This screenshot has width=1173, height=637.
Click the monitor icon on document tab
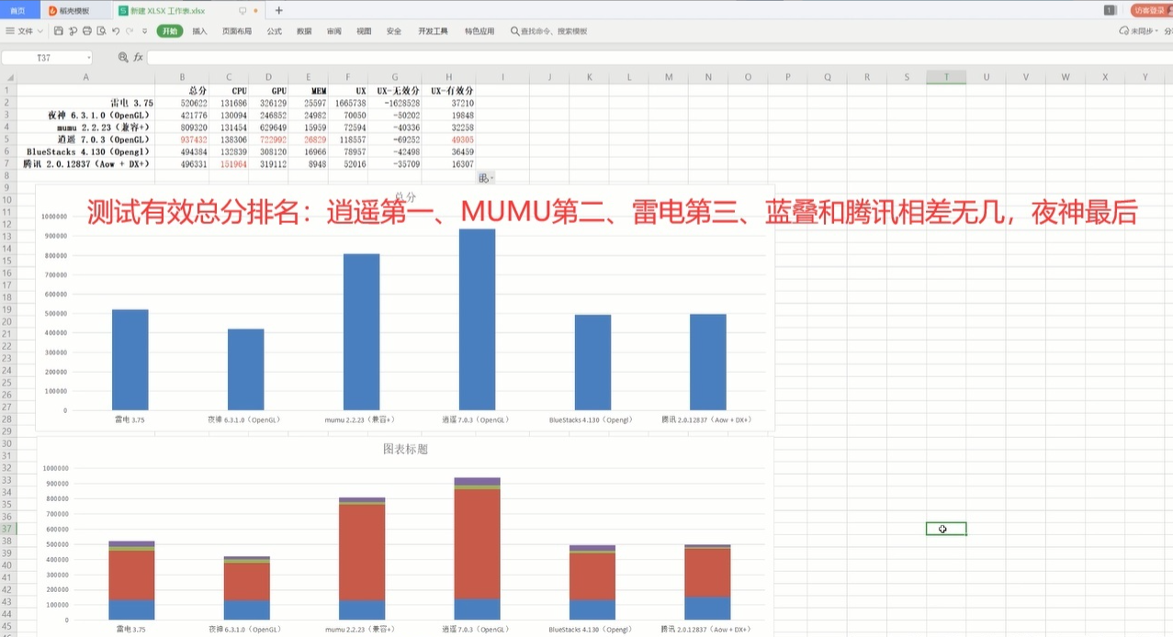coord(242,10)
